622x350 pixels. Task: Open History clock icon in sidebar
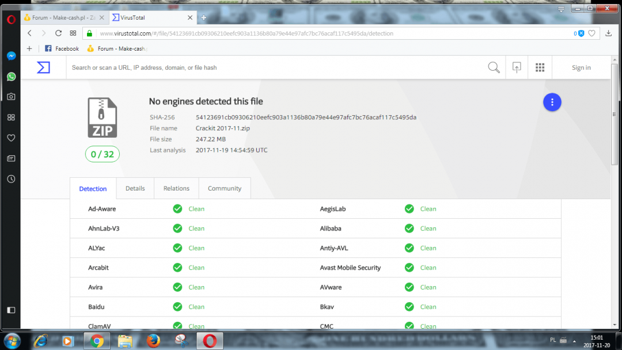11,179
